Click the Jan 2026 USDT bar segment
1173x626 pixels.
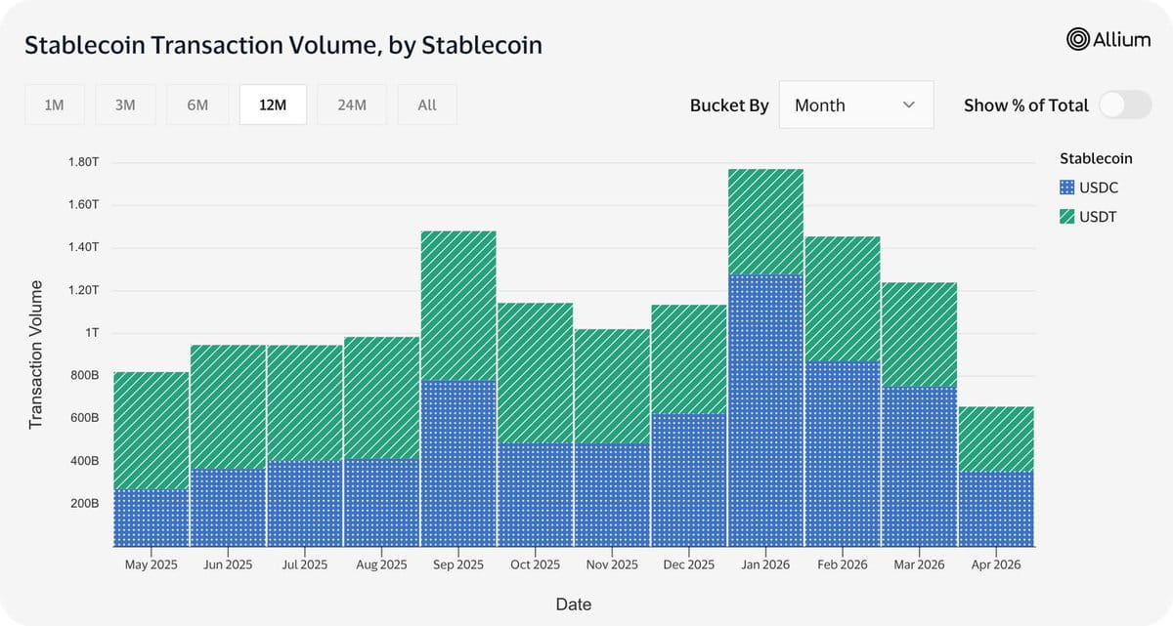pyautogui.click(x=765, y=222)
